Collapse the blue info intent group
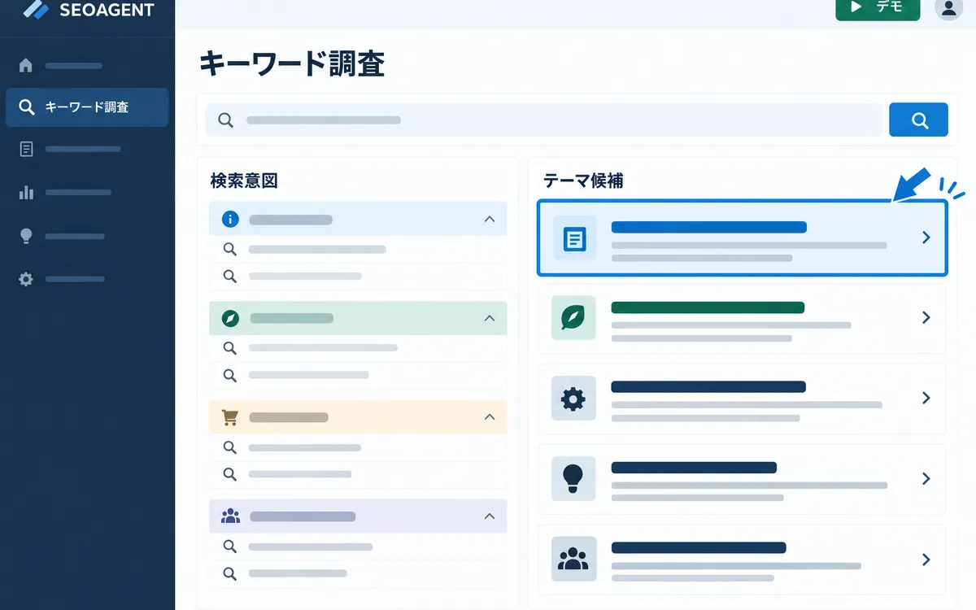This screenshot has width=976, height=610. click(x=489, y=219)
